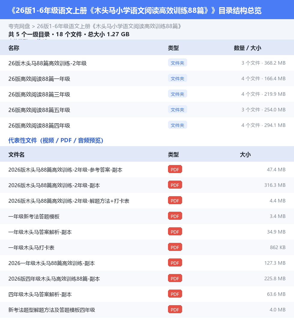The image size is (294, 327).
Task: Open folder 26版高效阅读88篇四年级
Action: [39, 125]
